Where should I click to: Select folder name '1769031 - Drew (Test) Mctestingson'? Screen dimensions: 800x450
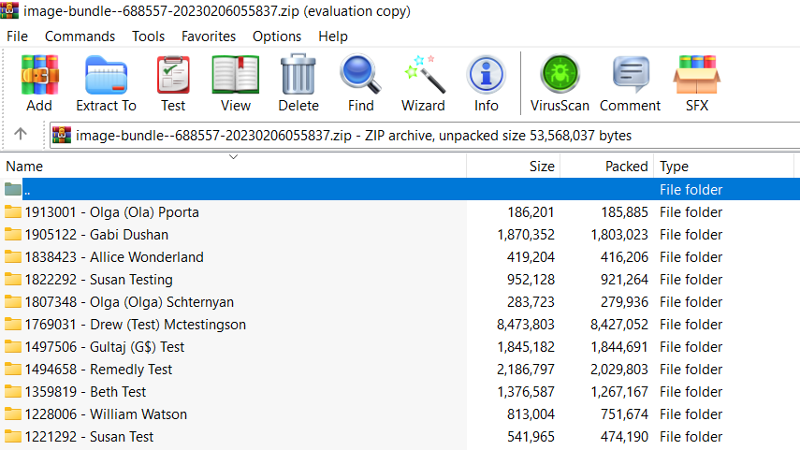pyautogui.click(x=135, y=325)
